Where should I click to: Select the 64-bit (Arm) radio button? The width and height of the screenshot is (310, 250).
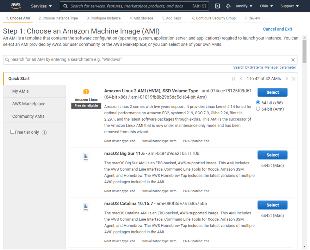coord(258,109)
